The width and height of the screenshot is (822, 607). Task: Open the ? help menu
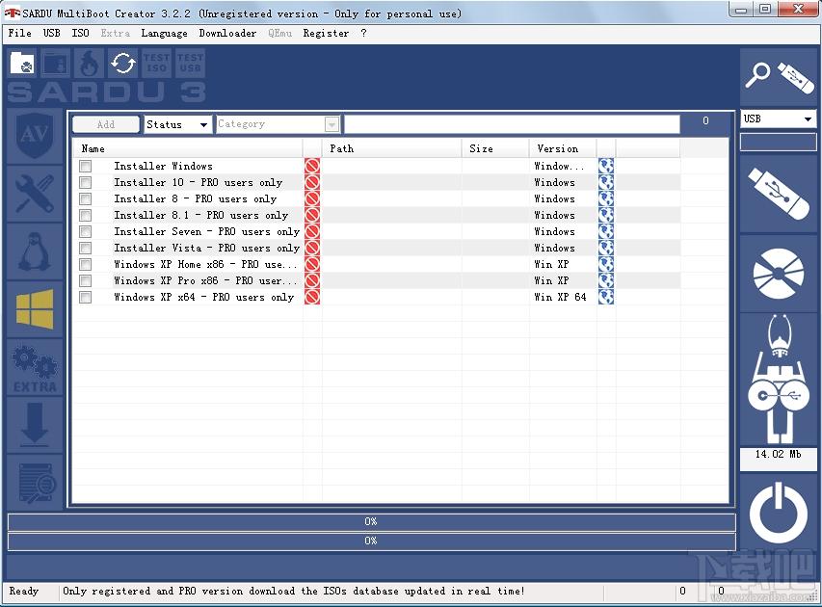click(364, 33)
